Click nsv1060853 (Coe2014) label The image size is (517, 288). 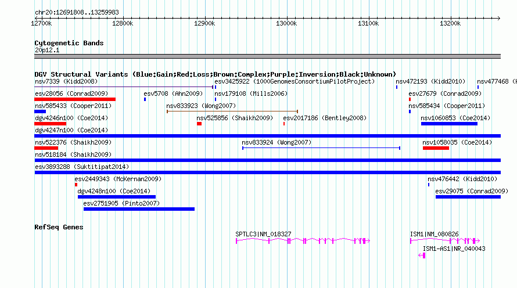pos(455,118)
